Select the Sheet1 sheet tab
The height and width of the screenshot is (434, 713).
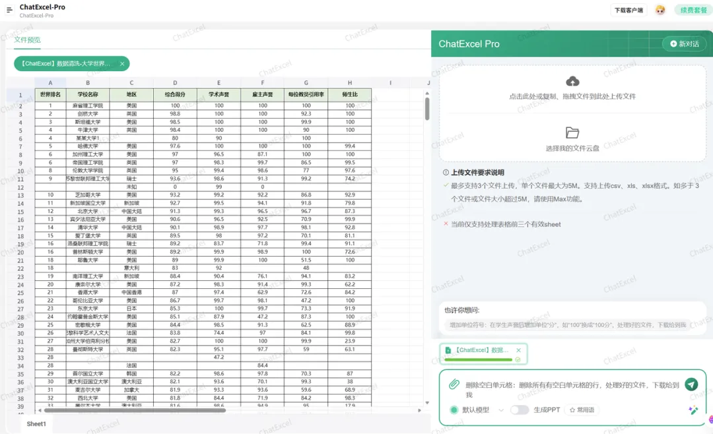pyautogui.click(x=36, y=423)
